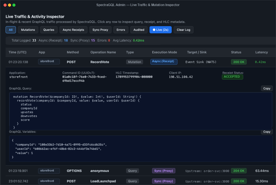Filter traffic by Mutations

pos(28,30)
